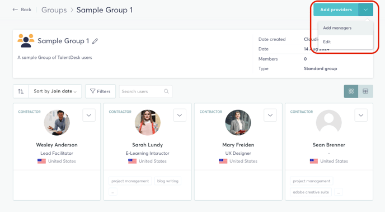Toggle the Add providers dropdown arrow
The height and width of the screenshot is (212, 385).
point(365,10)
